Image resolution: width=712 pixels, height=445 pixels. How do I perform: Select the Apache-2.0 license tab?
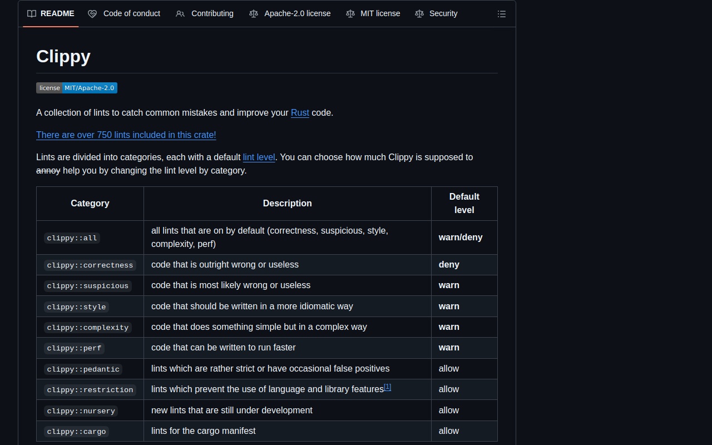297,13
